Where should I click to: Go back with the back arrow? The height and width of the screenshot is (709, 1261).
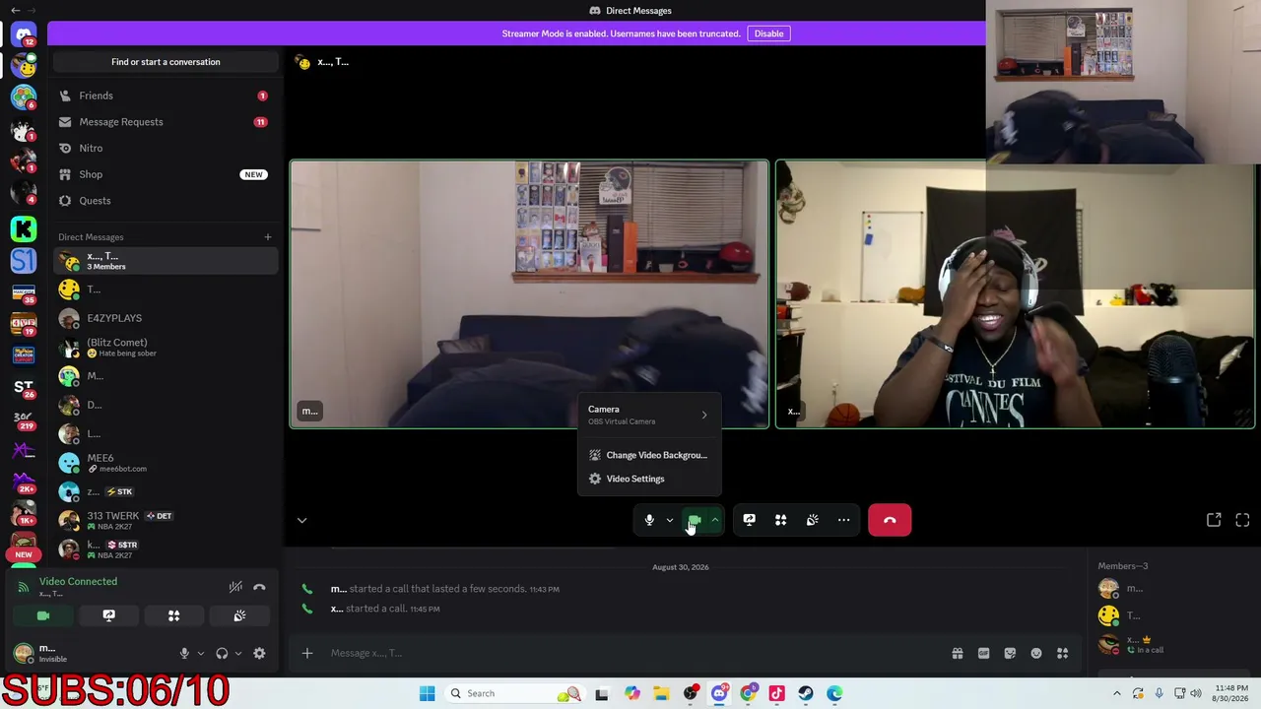click(15, 10)
